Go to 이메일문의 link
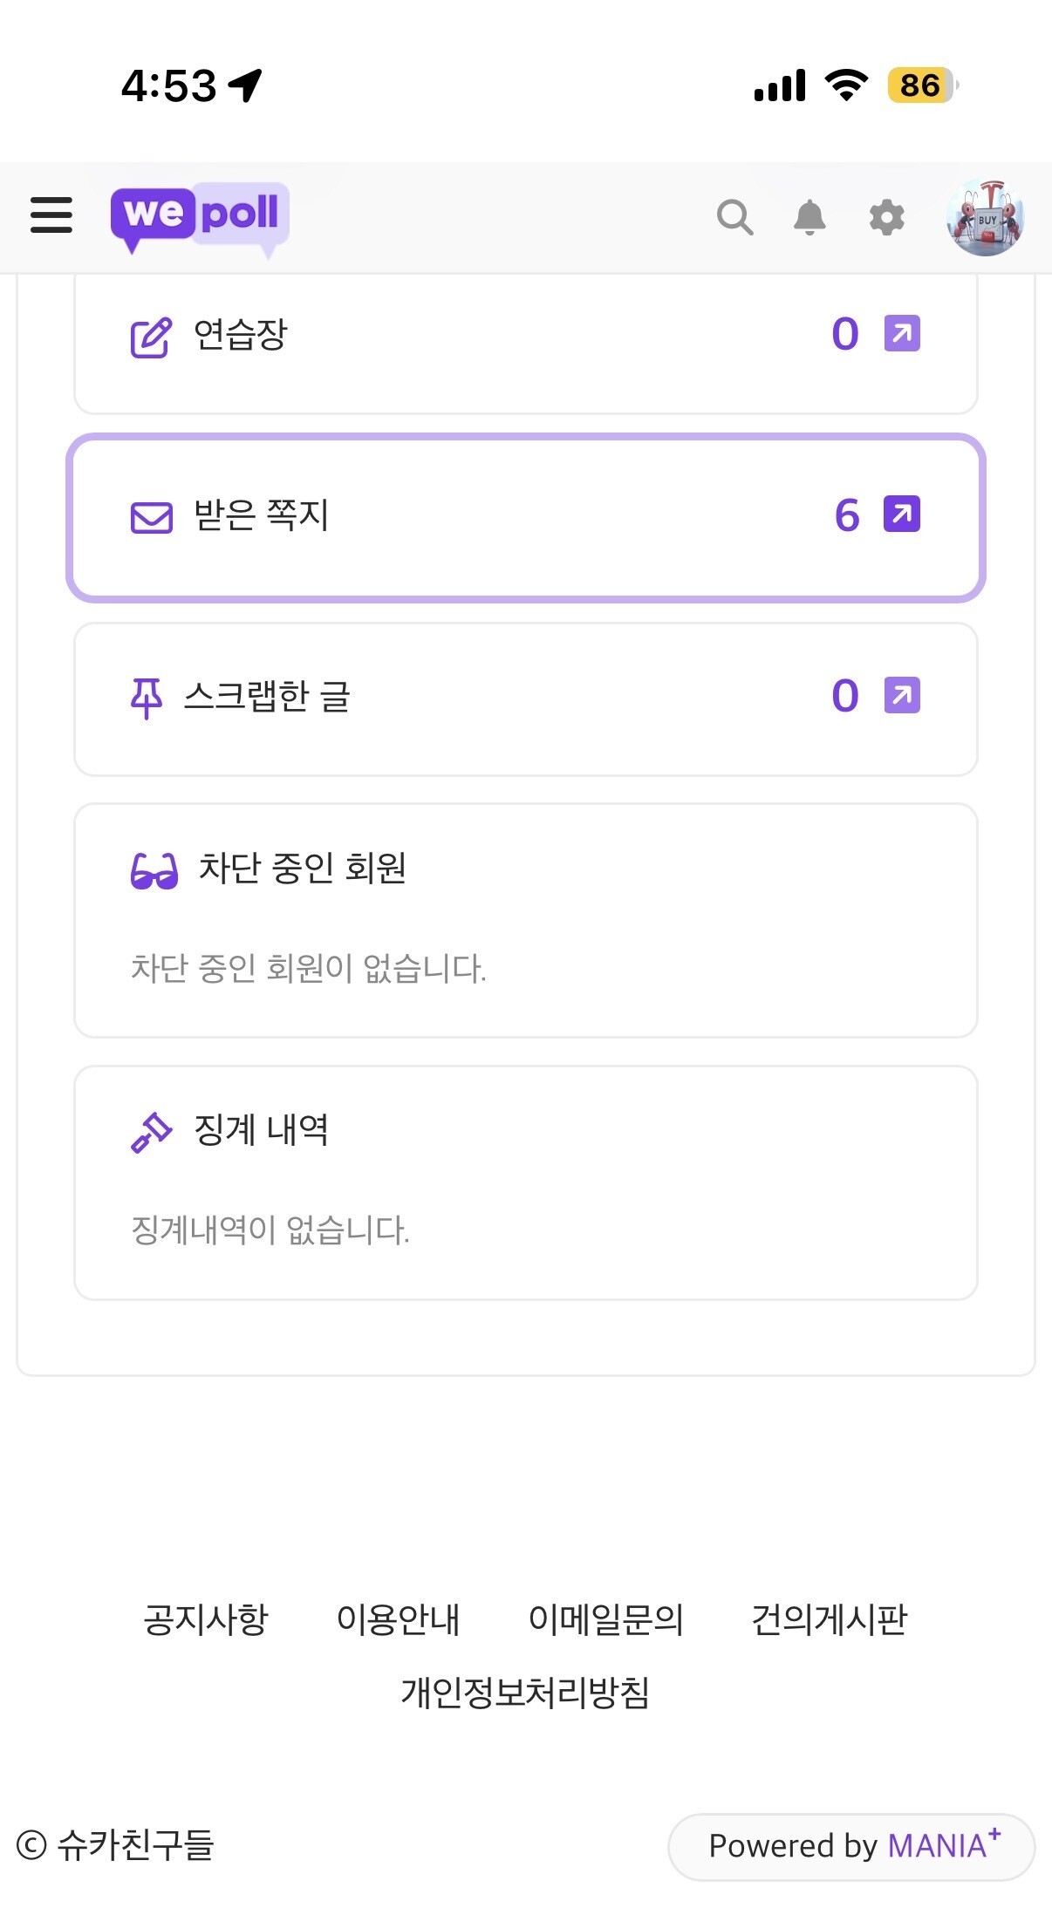1052x1908 pixels. tap(605, 1619)
